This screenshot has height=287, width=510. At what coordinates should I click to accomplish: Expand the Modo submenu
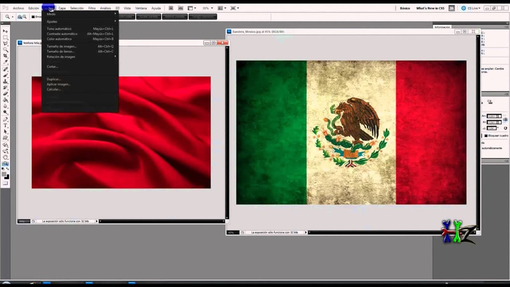(80, 14)
